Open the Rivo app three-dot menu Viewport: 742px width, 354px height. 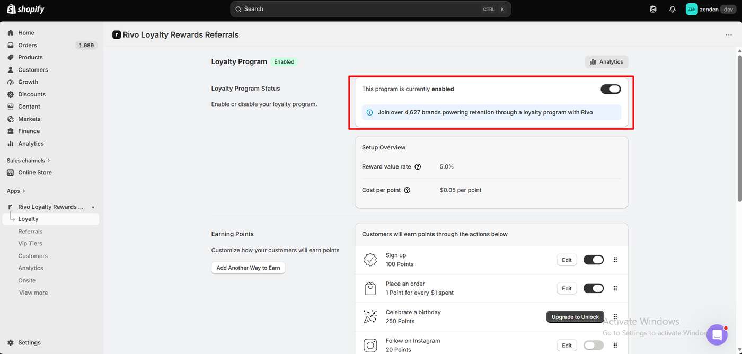tap(729, 35)
